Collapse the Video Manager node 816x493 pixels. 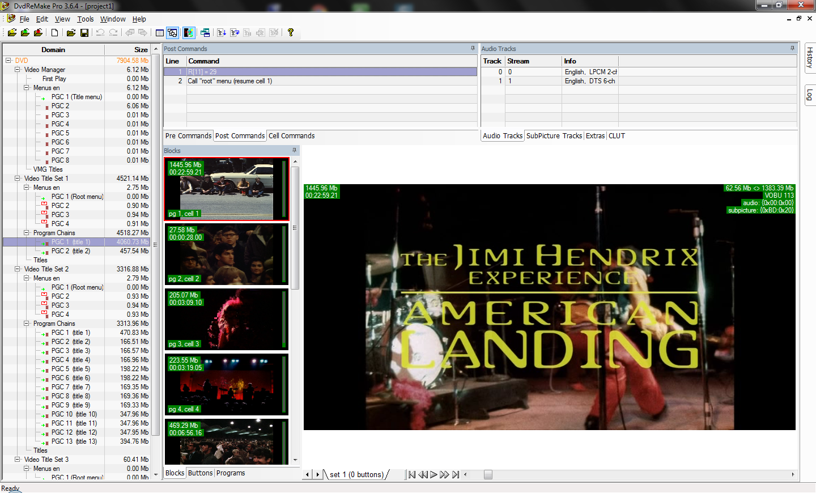[17, 70]
